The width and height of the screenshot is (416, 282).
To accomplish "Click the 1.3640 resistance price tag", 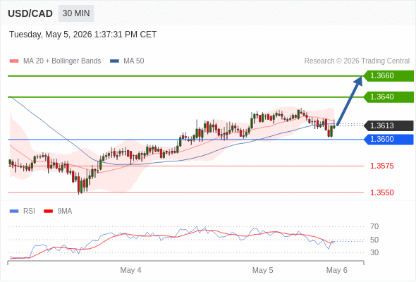I will 389,97.
